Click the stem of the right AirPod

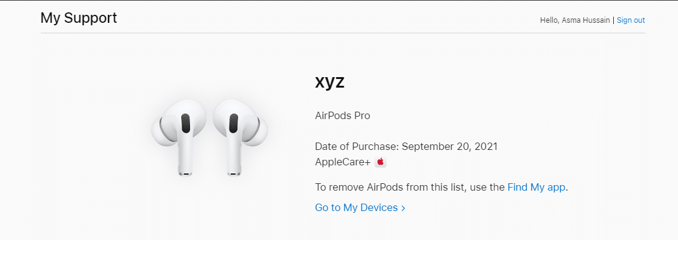(234, 159)
